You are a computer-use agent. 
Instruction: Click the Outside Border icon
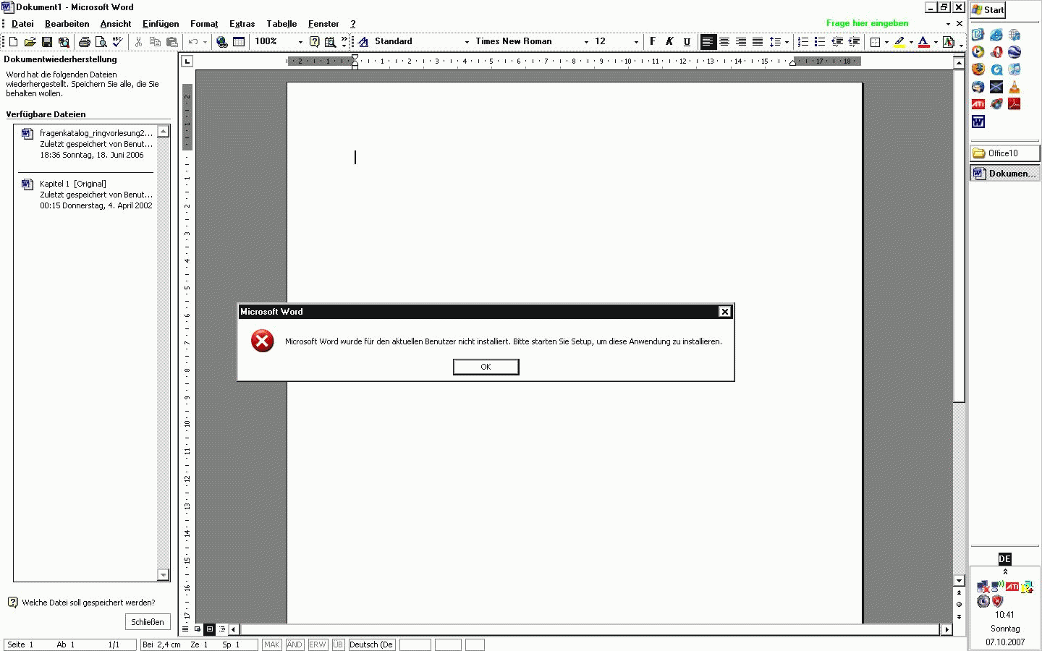pos(875,42)
